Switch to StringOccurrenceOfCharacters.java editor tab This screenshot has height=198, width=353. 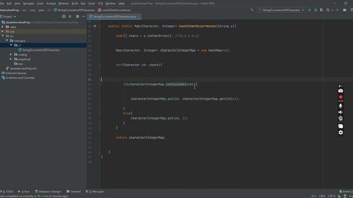tap(114, 16)
